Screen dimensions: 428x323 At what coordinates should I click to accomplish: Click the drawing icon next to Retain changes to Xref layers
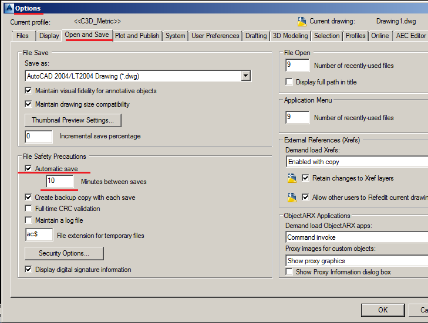pos(292,178)
